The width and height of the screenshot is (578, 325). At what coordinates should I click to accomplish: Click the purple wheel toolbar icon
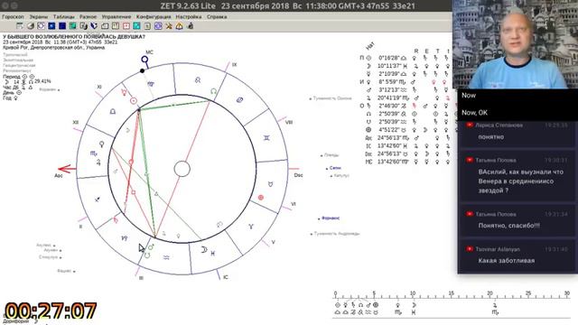pos(158,26)
